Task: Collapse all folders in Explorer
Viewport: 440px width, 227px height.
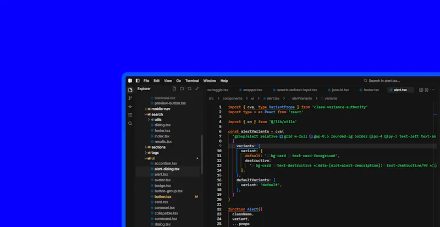Action: pos(197,88)
